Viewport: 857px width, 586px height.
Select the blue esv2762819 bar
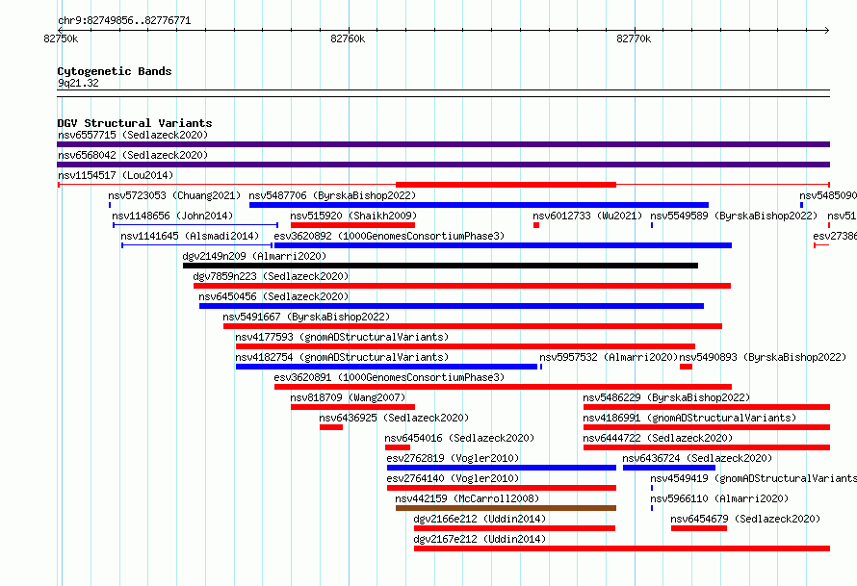(501, 468)
